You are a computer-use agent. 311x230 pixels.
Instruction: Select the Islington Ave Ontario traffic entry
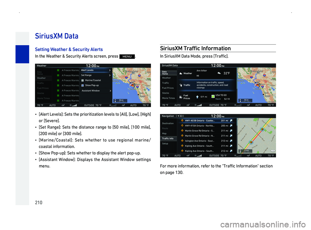pos(206,141)
